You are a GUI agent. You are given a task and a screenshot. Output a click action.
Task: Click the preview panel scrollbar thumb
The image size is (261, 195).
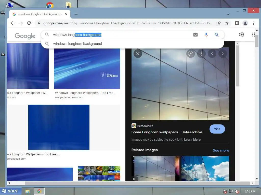237,66
